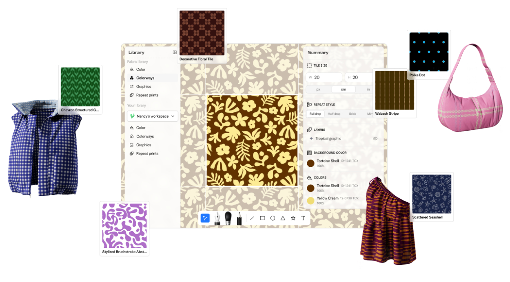This screenshot has height=282, width=510.
Task: Open the Scattered Seashell pattern thumbnail
Action: click(432, 194)
